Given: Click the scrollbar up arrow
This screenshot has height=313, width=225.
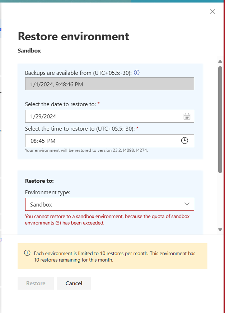Looking at the screenshot, I should coord(220,61).
